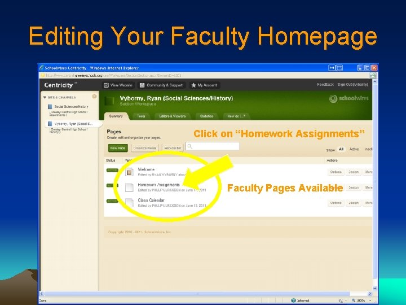This screenshot has width=406, height=305.
Task: Close the Site & Channels panel icon
Action: point(94,97)
